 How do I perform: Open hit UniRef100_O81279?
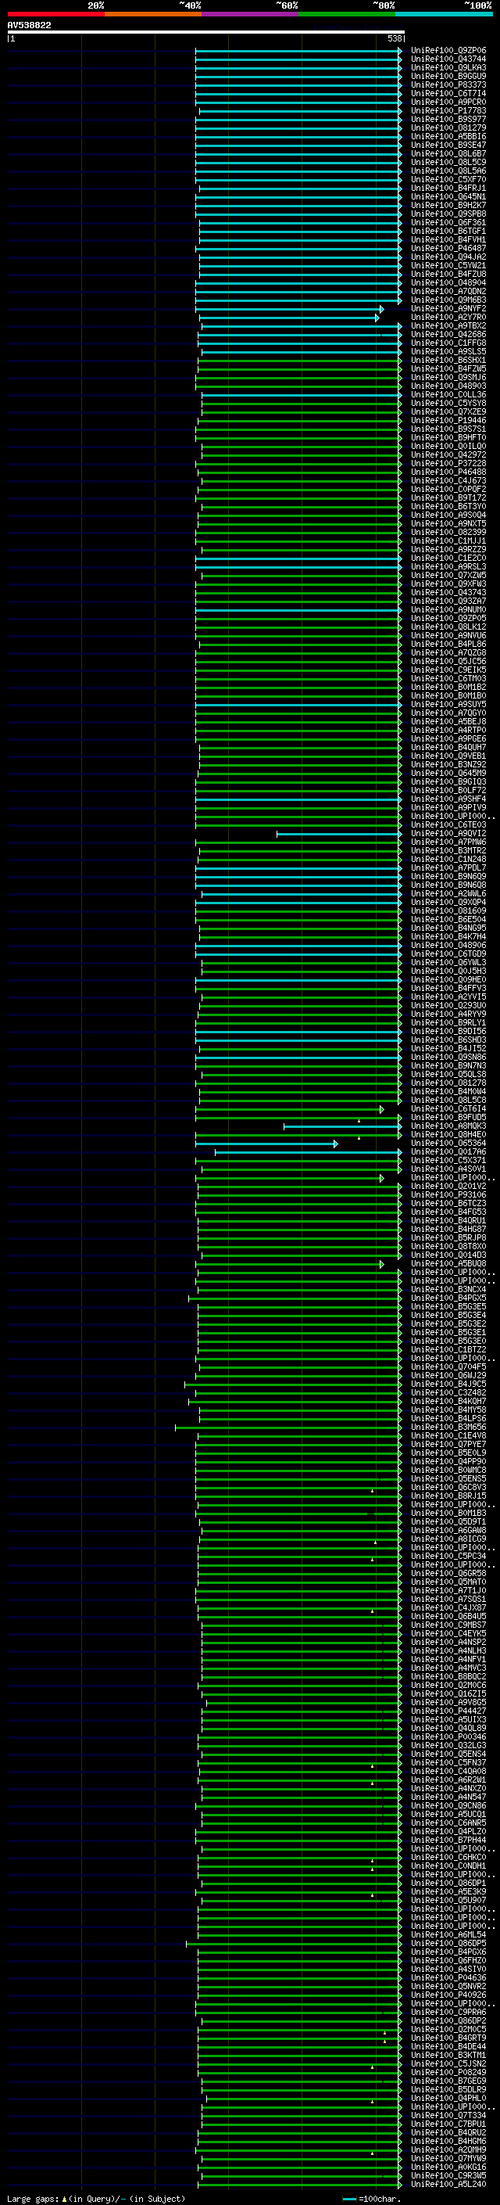[x=448, y=127]
